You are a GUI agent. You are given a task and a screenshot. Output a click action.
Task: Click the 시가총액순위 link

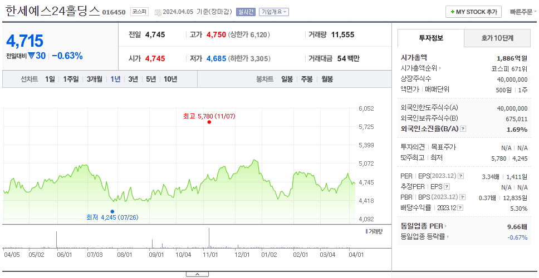click(x=419, y=68)
